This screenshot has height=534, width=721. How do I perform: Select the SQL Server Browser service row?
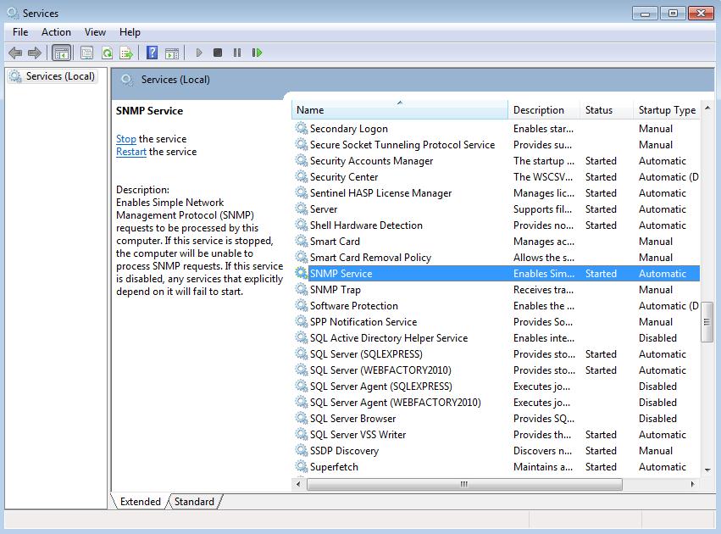pos(352,419)
